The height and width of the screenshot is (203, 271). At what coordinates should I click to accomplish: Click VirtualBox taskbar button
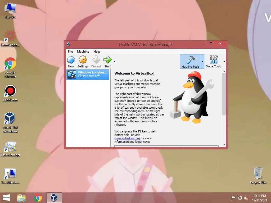point(54,198)
